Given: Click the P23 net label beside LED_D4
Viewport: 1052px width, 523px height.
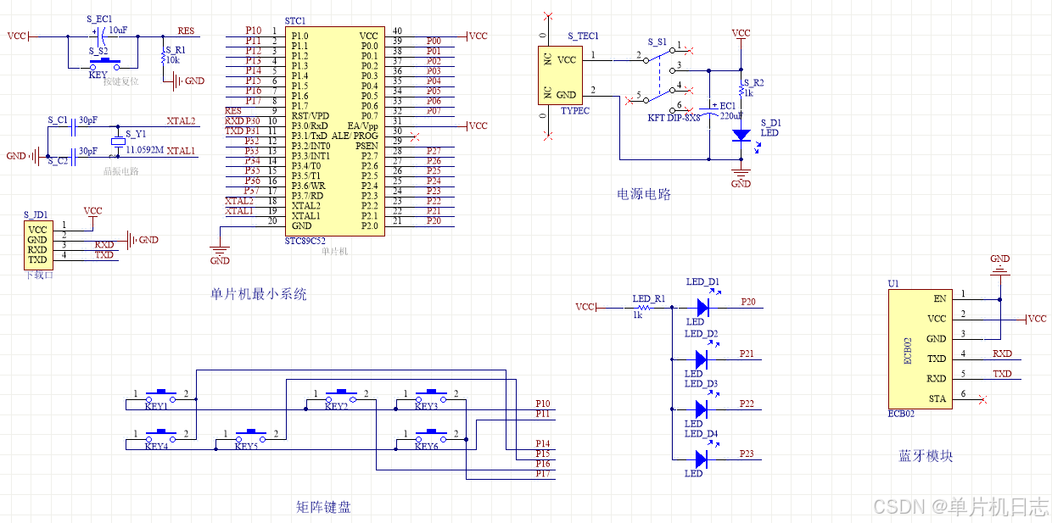Looking at the screenshot, I should 747,453.
